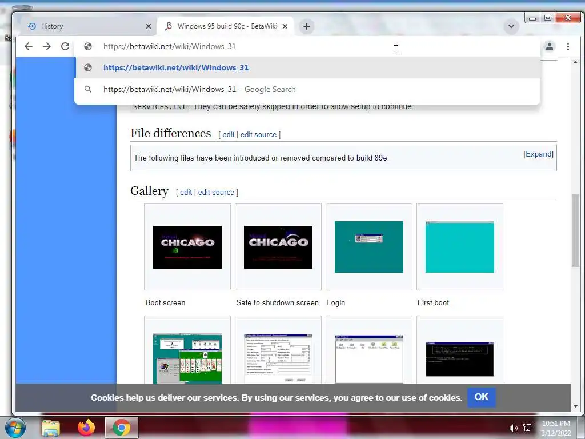Screen dimensions: 585x439
Task: Open the tab search chevron dropdown
Action: tap(511, 26)
